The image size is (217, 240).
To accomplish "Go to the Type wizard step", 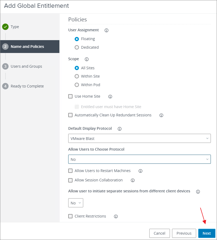I will [15, 27].
